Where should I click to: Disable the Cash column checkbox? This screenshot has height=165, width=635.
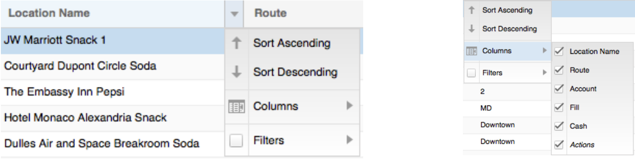(x=559, y=126)
